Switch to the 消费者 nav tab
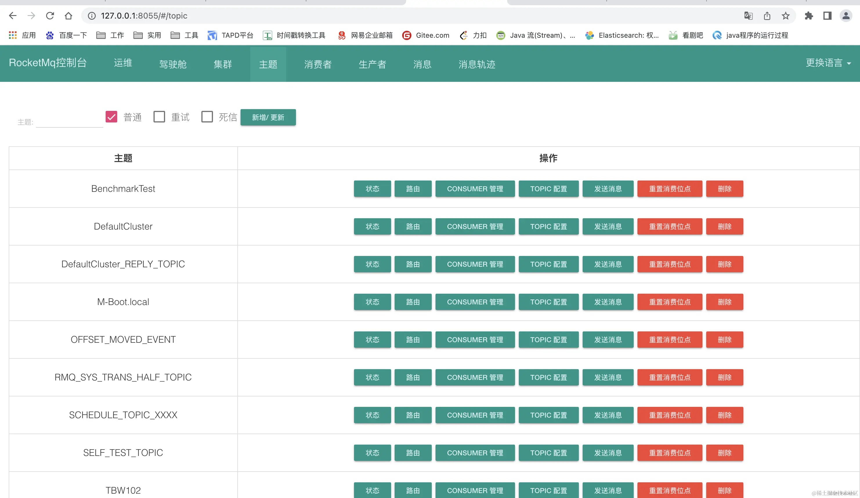Screen dimensions: 860x498 [318, 64]
